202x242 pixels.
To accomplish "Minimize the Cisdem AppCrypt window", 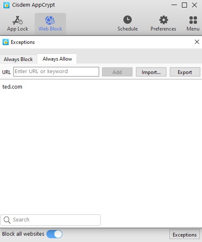I will [x=174, y=5].
